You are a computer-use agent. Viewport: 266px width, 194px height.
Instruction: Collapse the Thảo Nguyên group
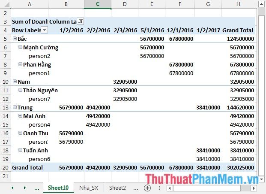[x=20, y=90]
